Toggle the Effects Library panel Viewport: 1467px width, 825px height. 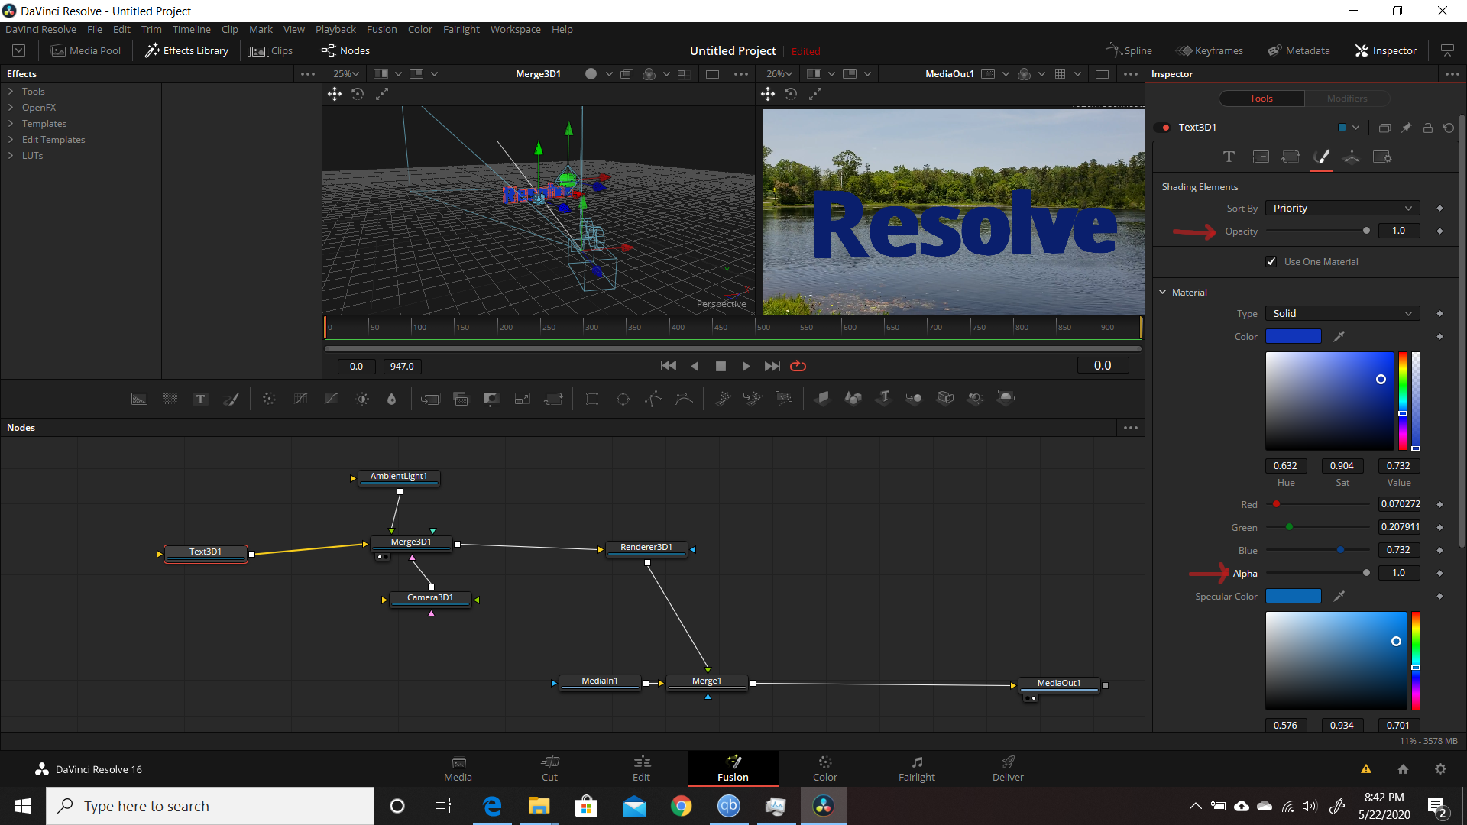[187, 51]
